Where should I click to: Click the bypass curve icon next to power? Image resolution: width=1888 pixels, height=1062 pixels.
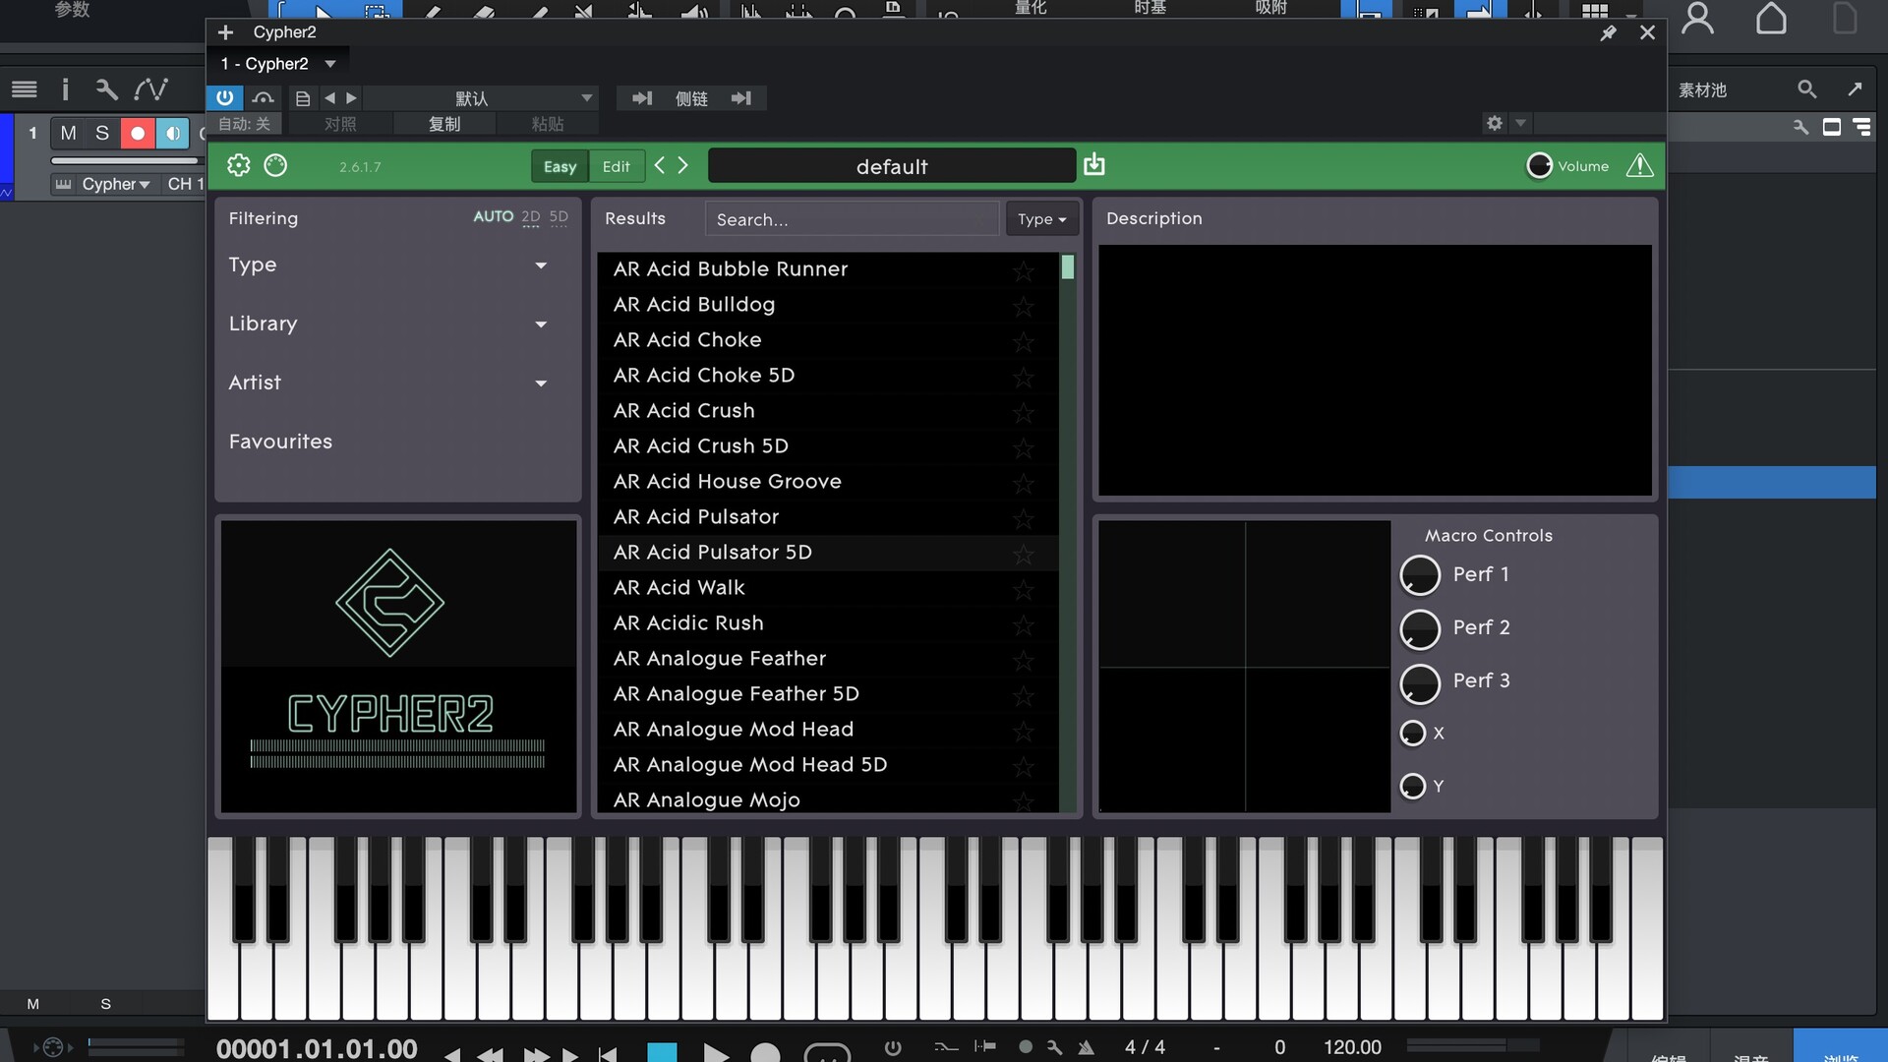[263, 98]
